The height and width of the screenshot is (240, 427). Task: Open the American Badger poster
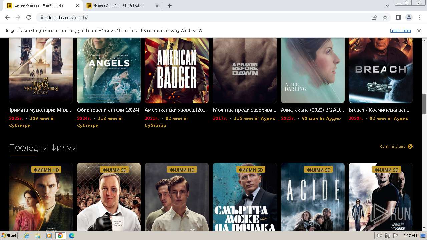pyautogui.click(x=177, y=70)
